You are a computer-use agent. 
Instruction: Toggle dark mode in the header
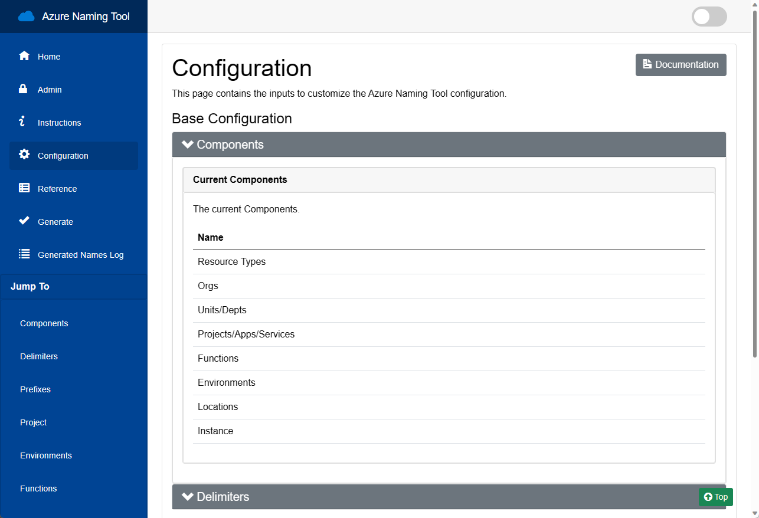point(709,17)
